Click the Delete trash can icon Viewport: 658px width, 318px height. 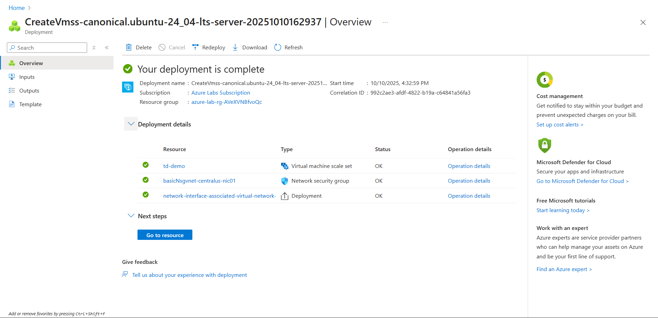pos(129,47)
